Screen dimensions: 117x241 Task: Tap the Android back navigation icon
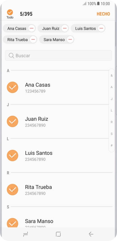point(91,234)
